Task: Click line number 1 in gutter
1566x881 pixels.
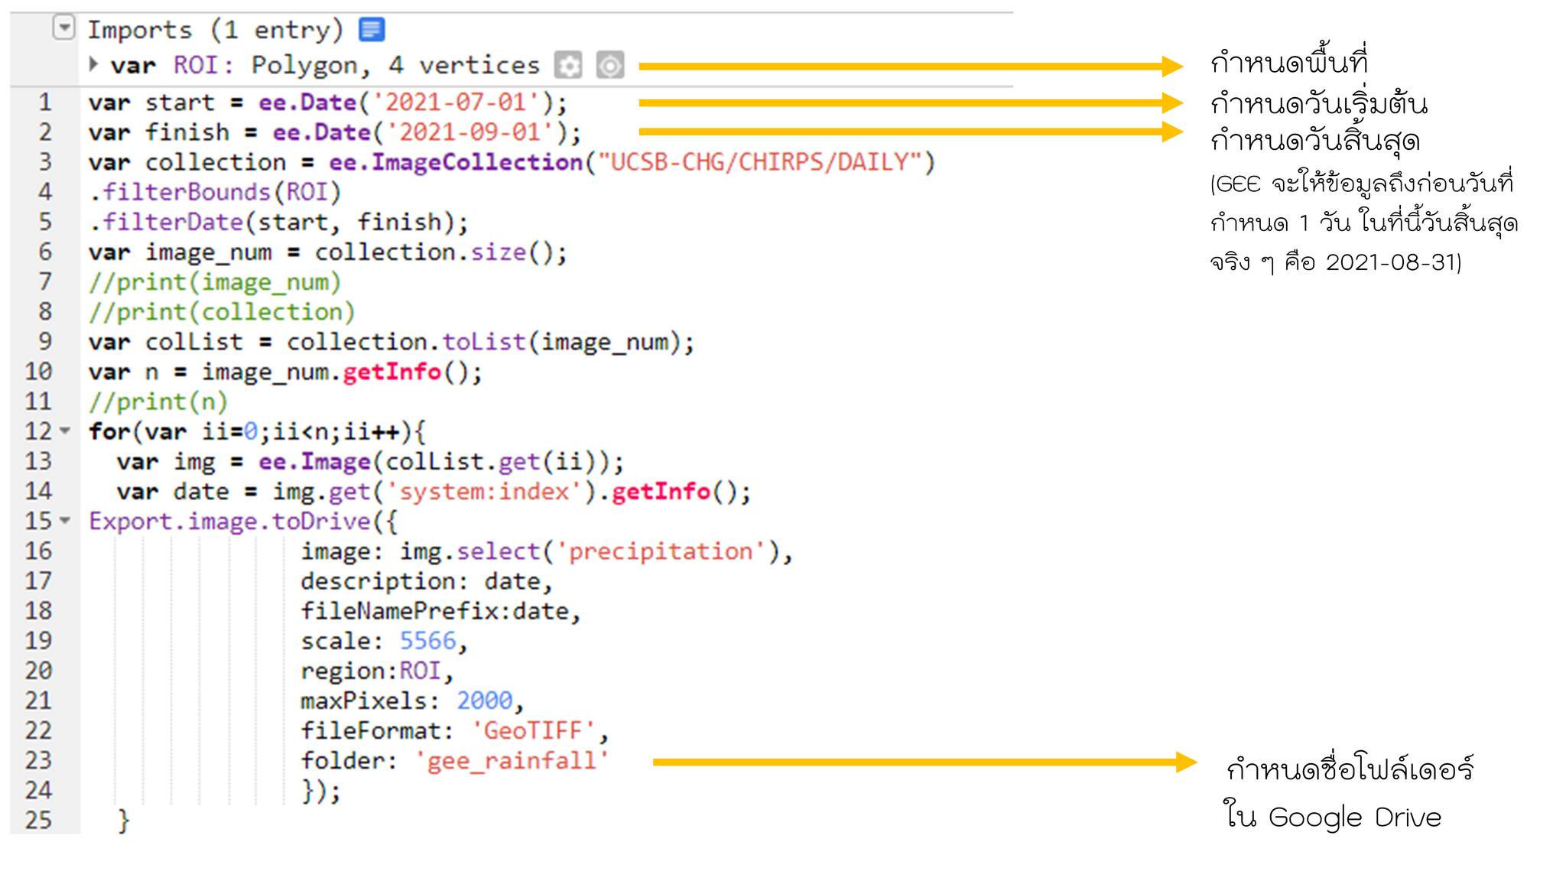Action: coord(45,102)
